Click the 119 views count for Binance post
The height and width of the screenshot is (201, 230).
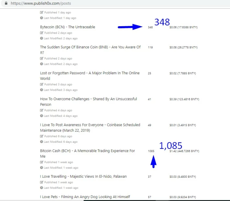click(150, 47)
